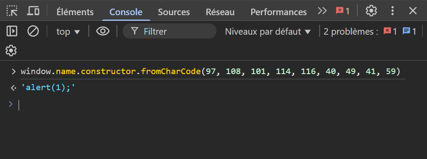Click the red error count badge in tab bar
The height and width of the screenshot is (159, 427).
coord(343,11)
